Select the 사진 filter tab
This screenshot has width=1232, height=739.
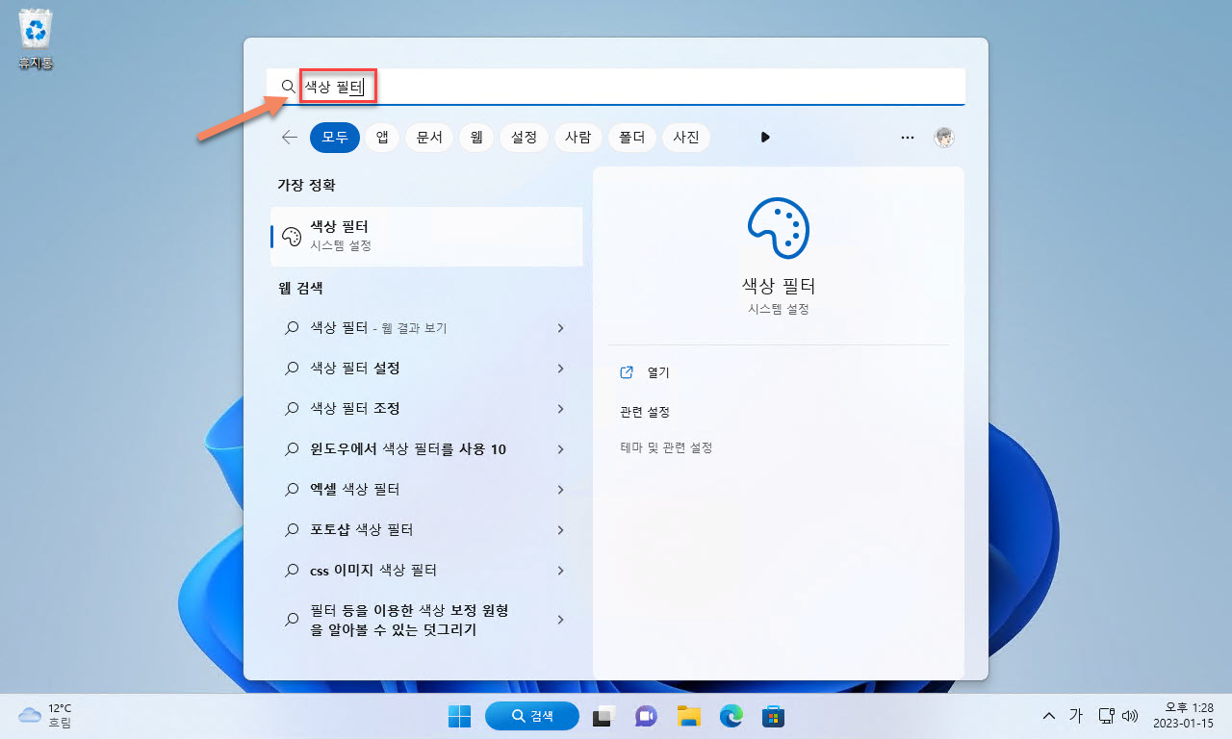tap(686, 138)
